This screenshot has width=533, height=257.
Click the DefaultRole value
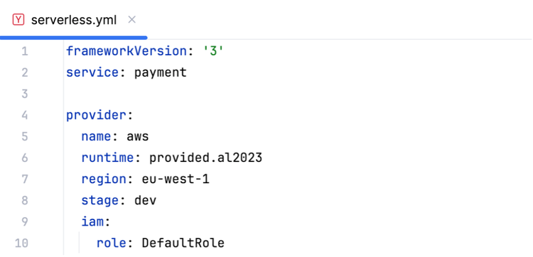click(x=183, y=243)
